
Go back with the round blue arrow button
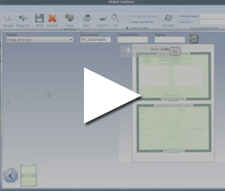(x=11, y=176)
